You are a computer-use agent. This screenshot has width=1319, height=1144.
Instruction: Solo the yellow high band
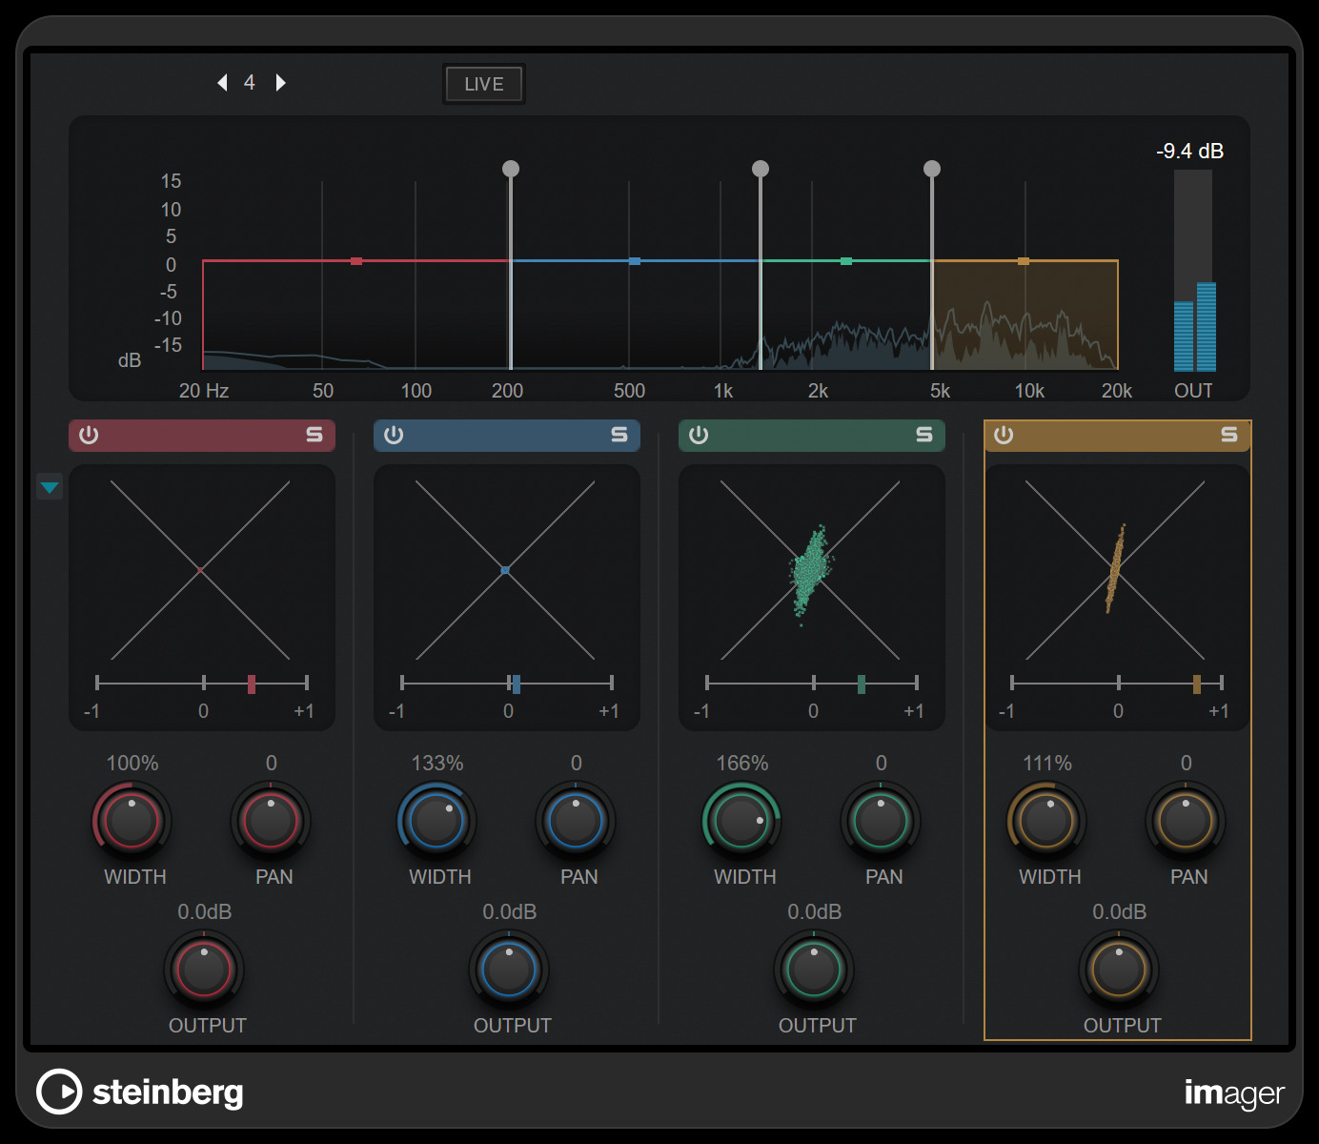[1229, 435]
